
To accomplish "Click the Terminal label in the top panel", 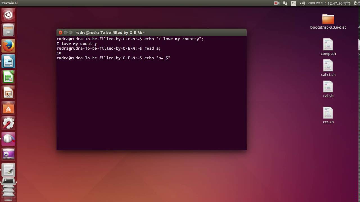I will (x=10, y=3).
